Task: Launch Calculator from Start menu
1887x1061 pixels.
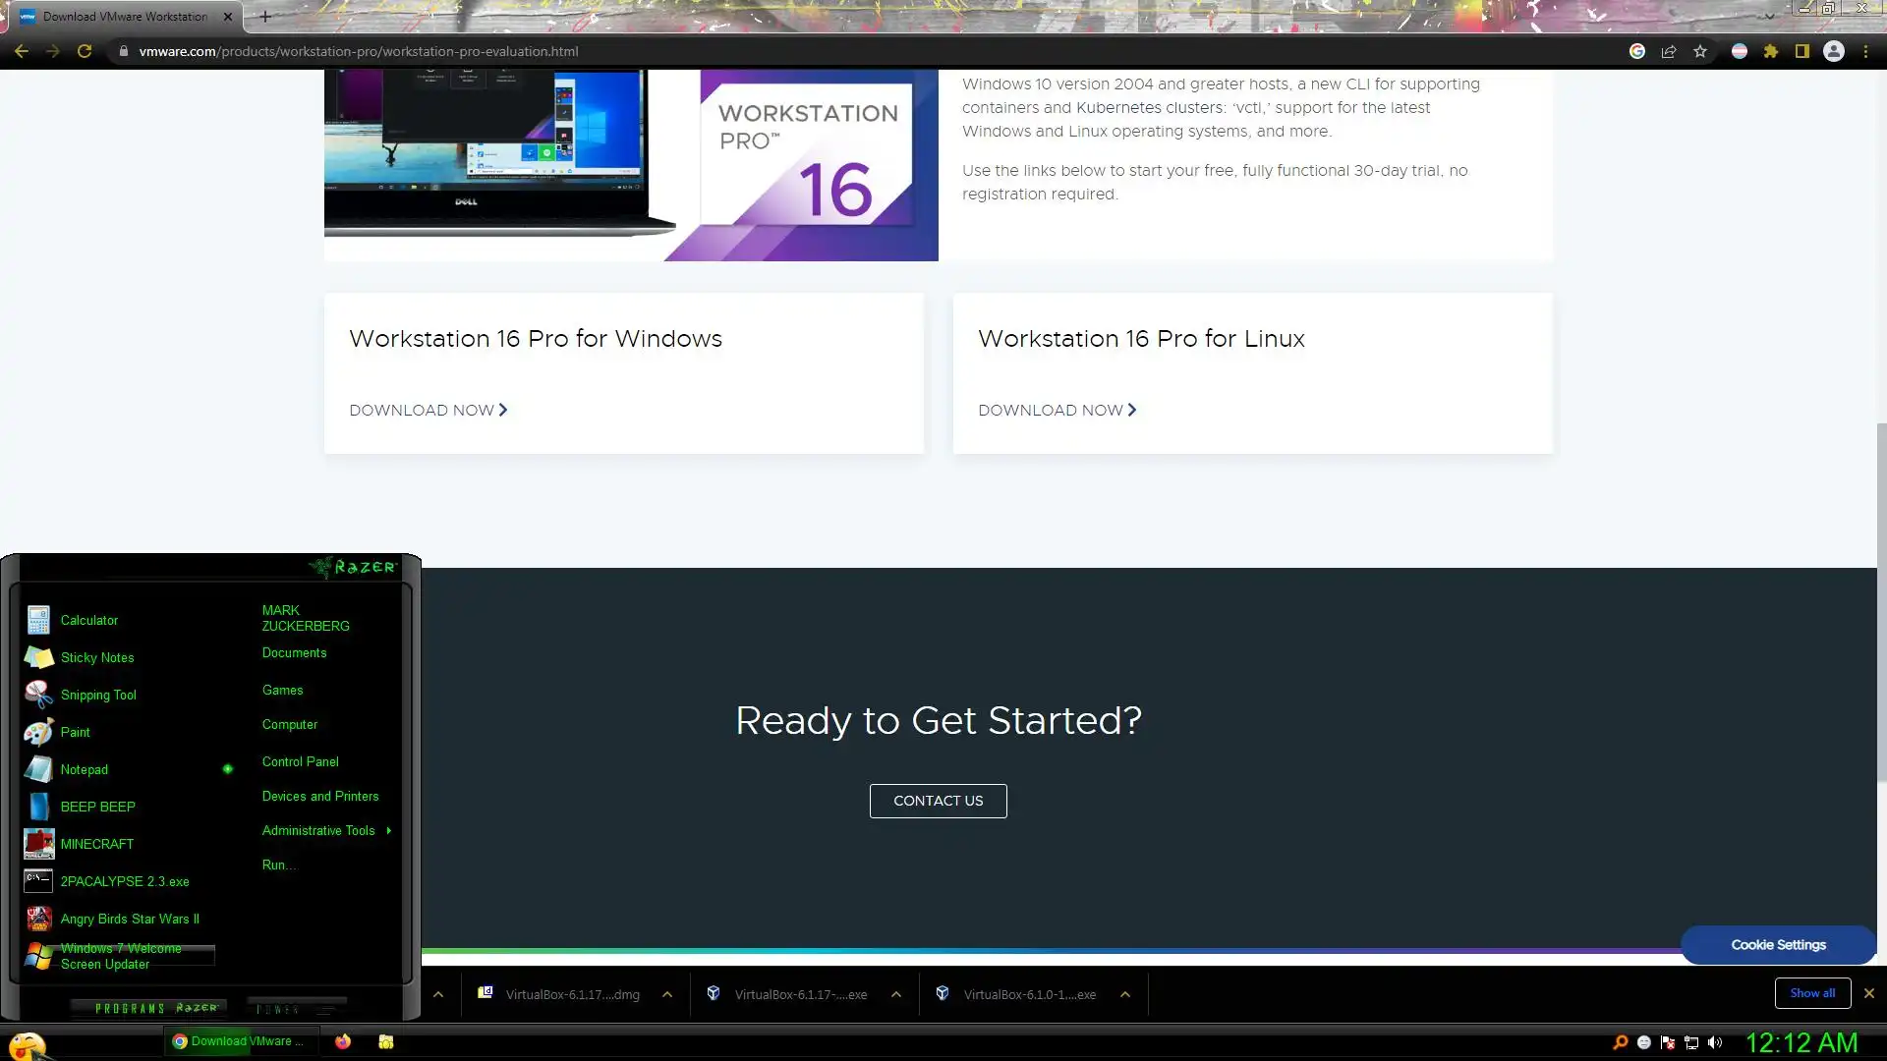Action: (88, 620)
